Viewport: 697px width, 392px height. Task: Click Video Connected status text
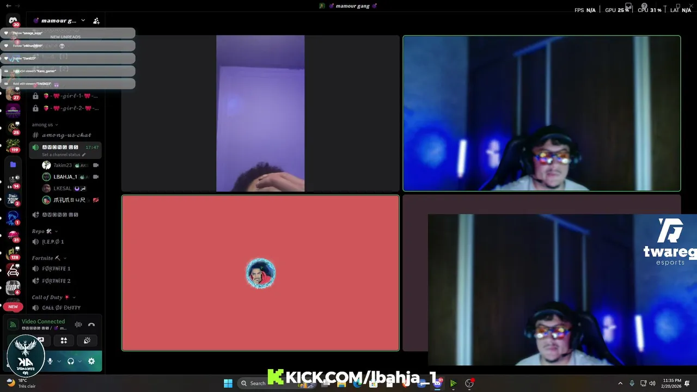[x=43, y=322]
